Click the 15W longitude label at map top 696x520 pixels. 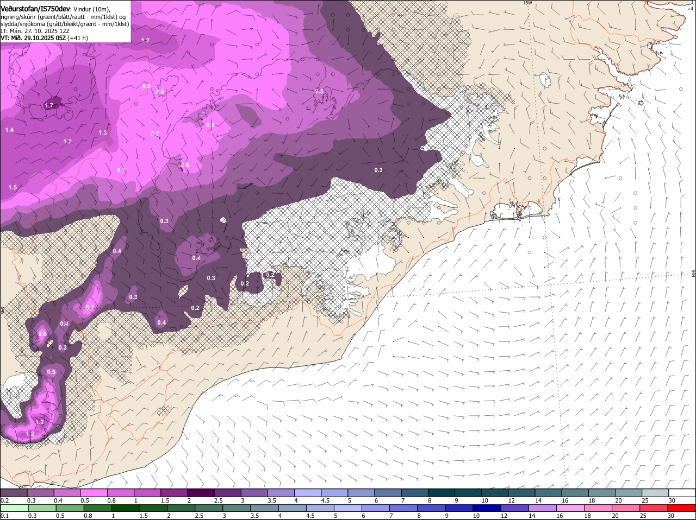527,3
